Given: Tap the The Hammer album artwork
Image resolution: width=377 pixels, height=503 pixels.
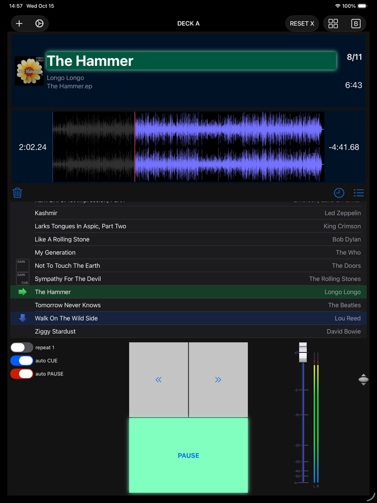Looking at the screenshot, I should [x=29, y=71].
